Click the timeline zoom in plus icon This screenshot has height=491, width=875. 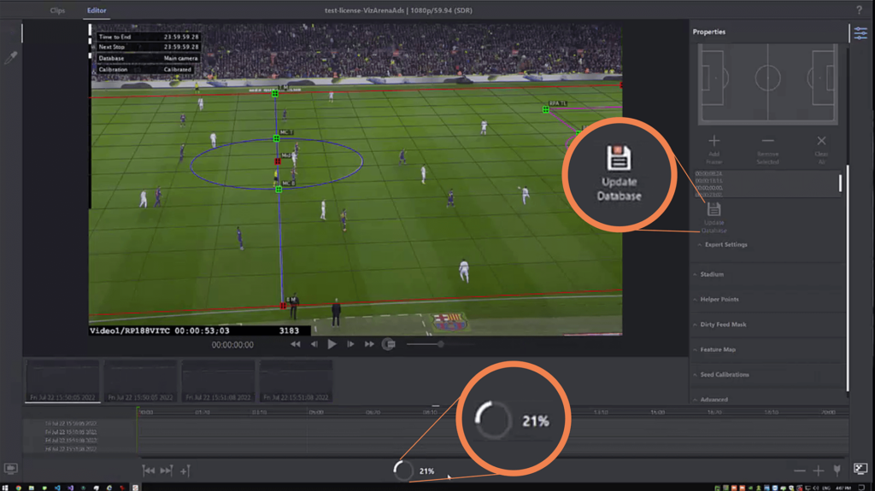click(x=818, y=471)
